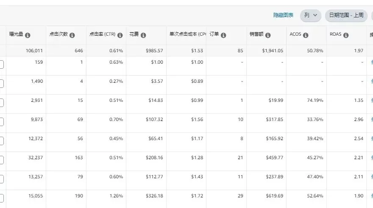
Task: Select ROAS cell 2.54
Action: click(359, 138)
